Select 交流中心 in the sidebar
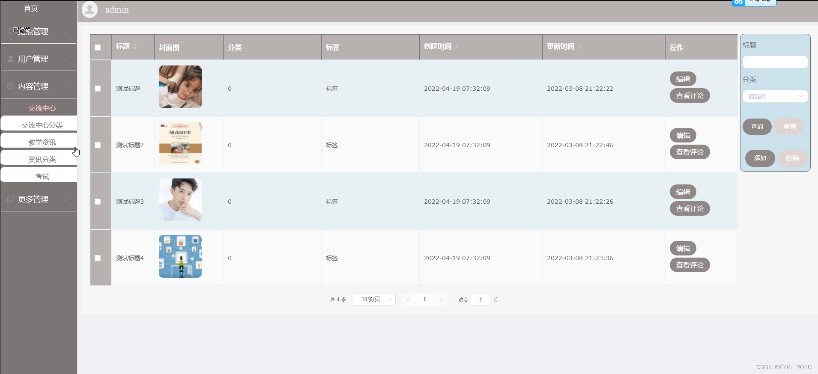The image size is (818, 374). click(x=42, y=108)
